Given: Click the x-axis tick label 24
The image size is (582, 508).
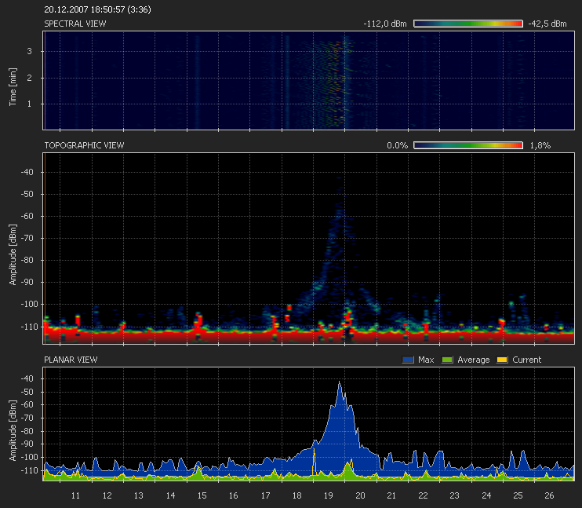Looking at the screenshot, I should pyautogui.click(x=486, y=495).
